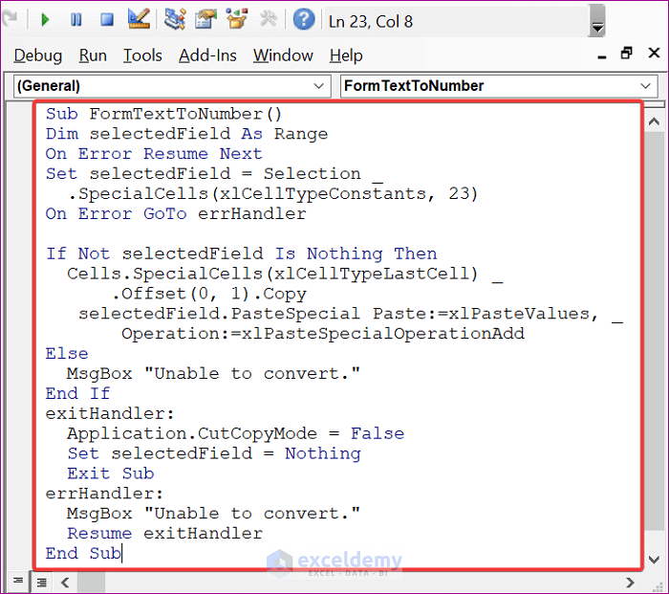Open the Window menu
The height and width of the screenshot is (594, 669).
click(283, 55)
